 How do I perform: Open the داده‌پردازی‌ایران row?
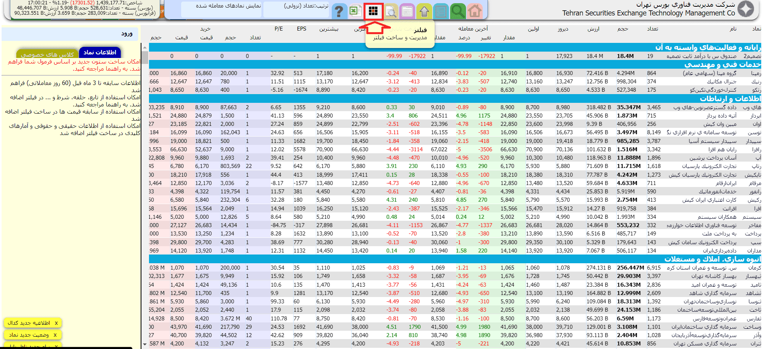pyautogui.click(x=455, y=251)
